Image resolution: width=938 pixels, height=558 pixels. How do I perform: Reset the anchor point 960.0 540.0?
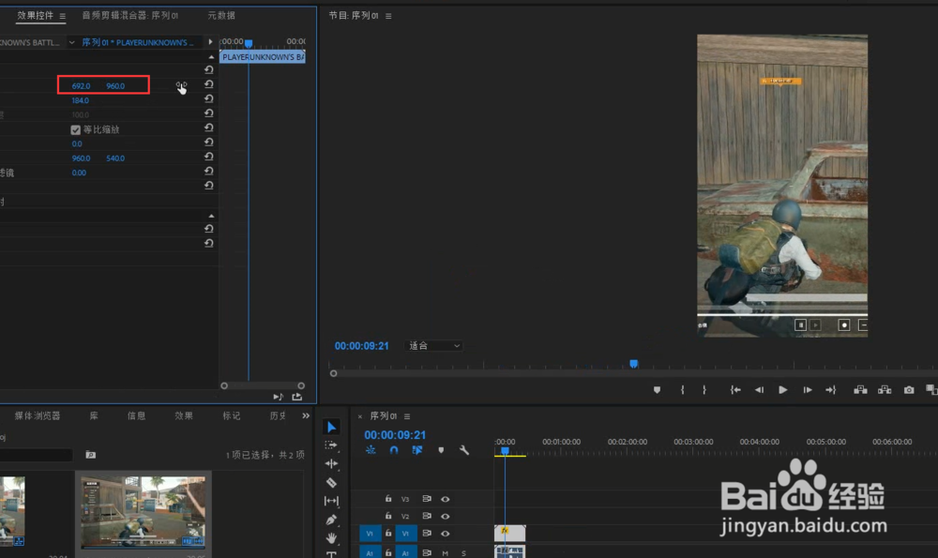[209, 157]
